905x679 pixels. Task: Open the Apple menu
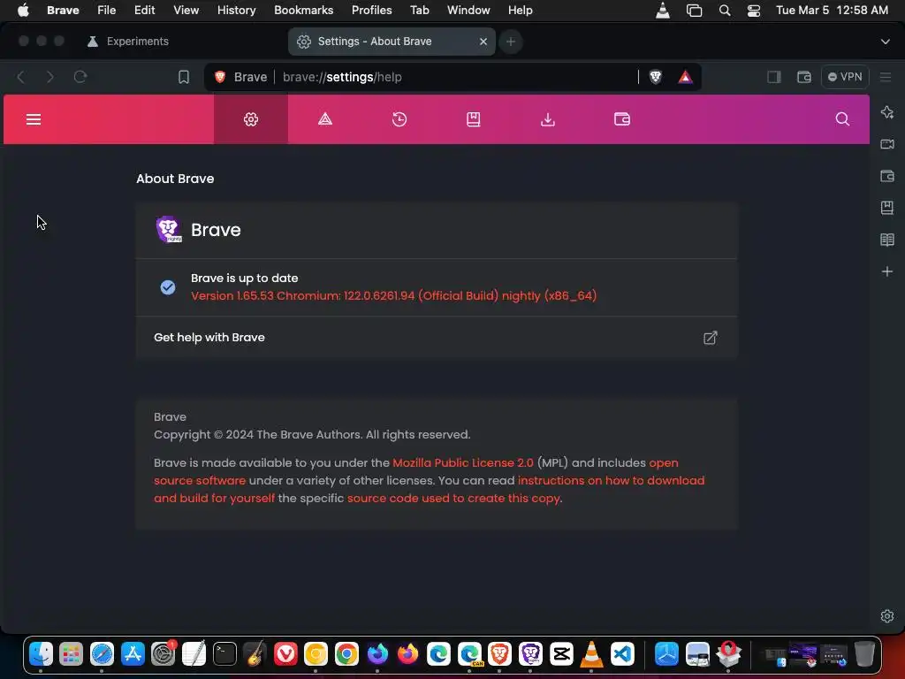[x=23, y=10]
